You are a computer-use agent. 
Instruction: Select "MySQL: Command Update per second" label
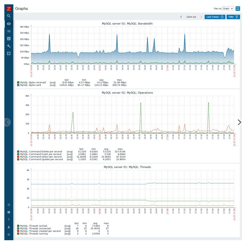42,159
